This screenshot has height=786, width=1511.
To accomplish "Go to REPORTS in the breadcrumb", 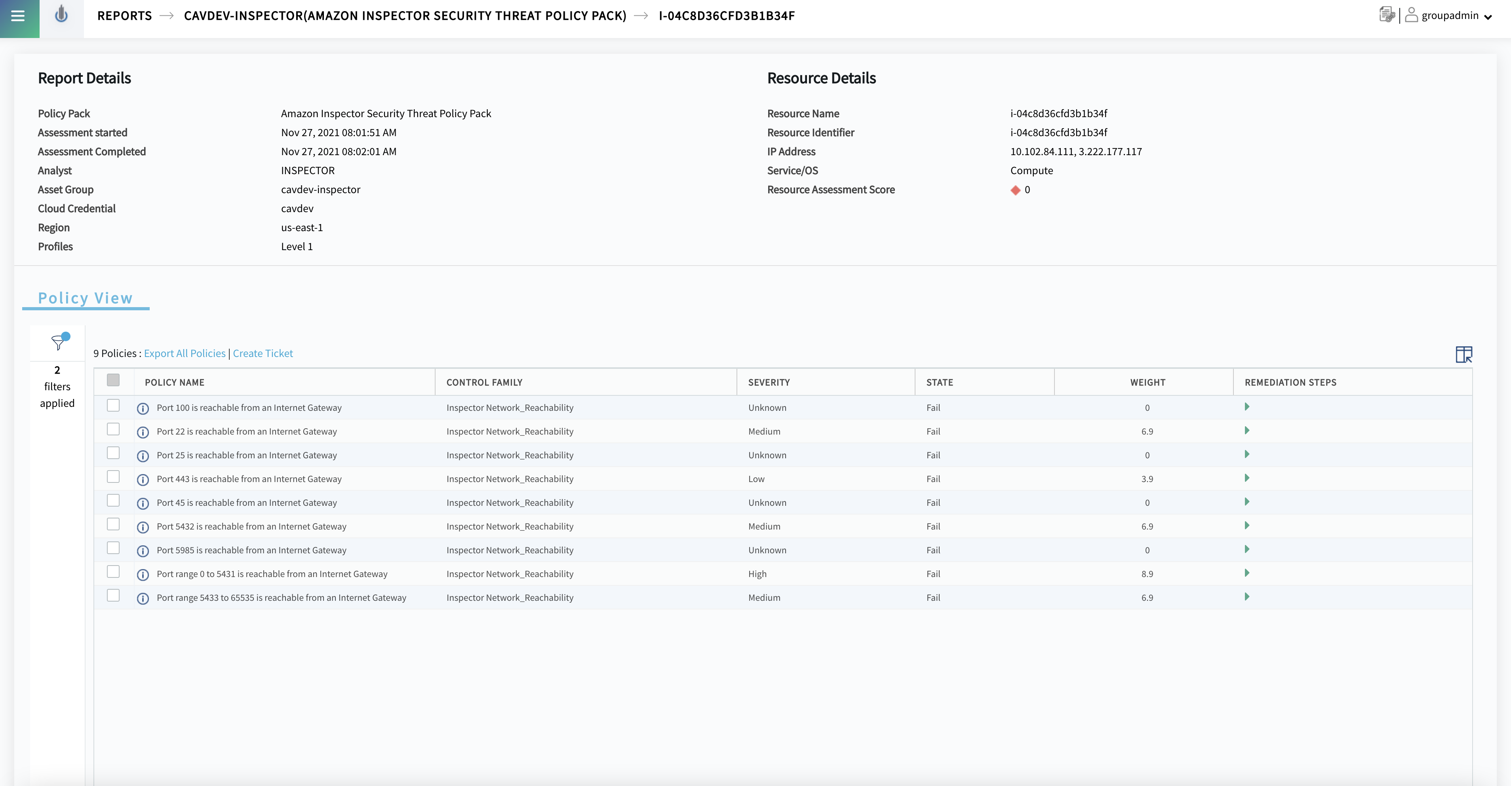I will [124, 16].
